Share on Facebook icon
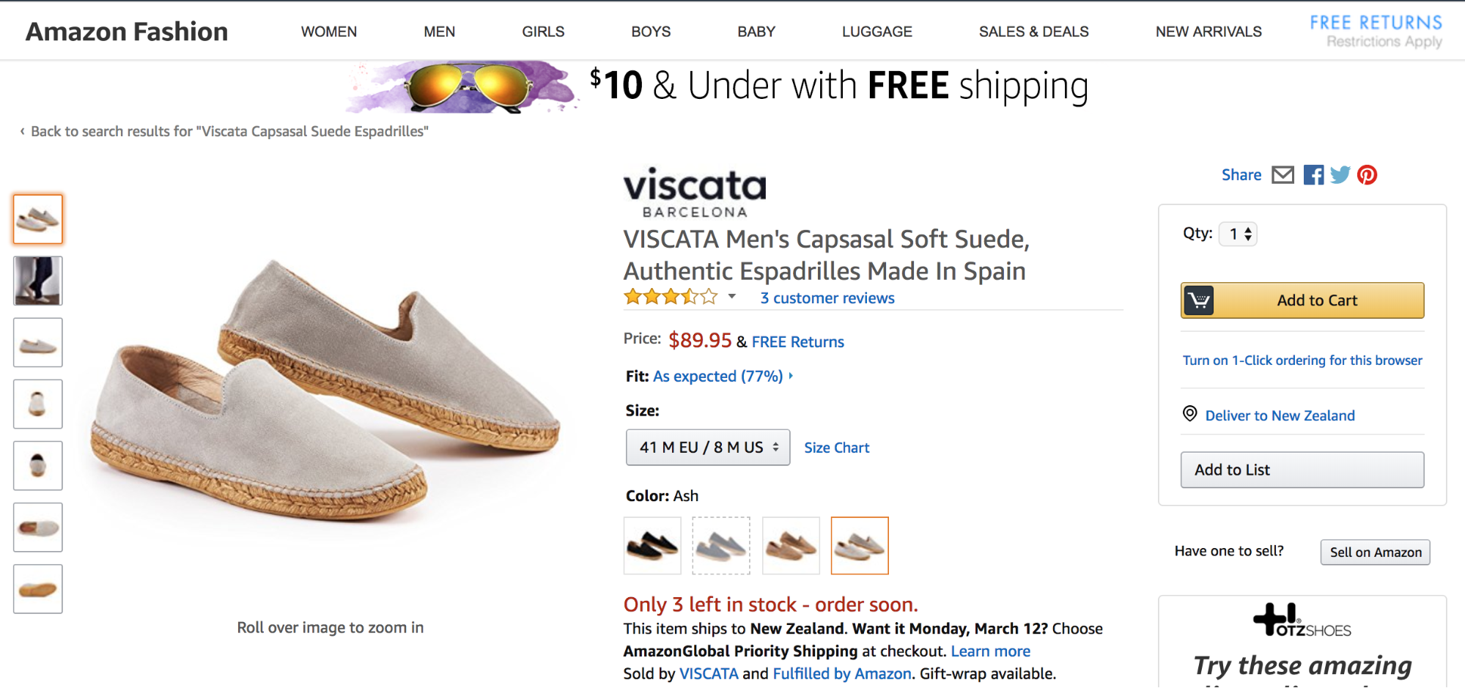The height and width of the screenshot is (688, 1465). [x=1313, y=175]
